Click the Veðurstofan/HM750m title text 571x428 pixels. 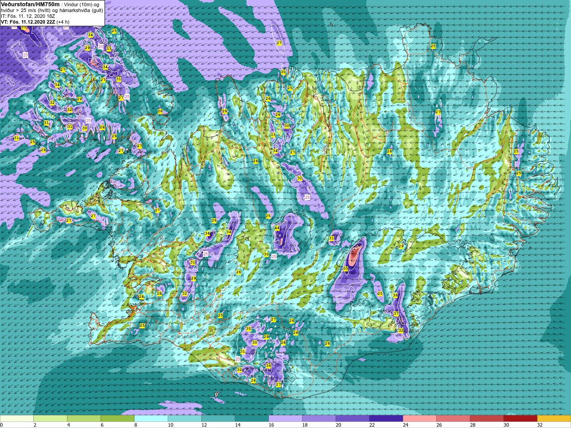click(30, 4)
